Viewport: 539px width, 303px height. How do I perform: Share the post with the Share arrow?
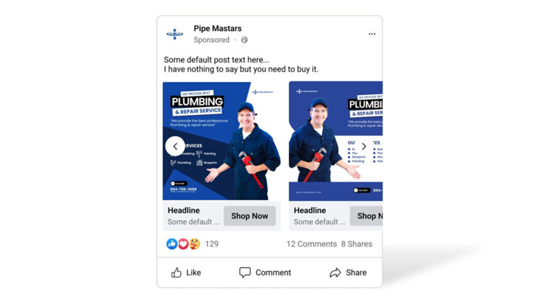point(348,272)
